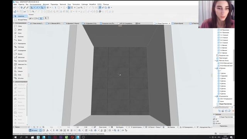
Task: Expand the Разное toolbox section
Action: (x=14, y=127)
